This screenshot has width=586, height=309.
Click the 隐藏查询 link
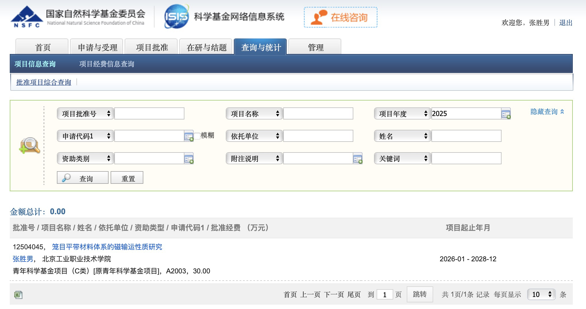click(x=544, y=112)
